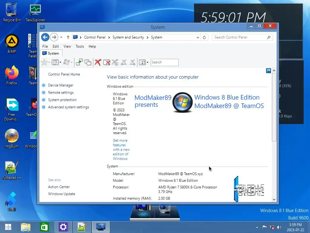This screenshot has height=233, width=310.
Task: Open the Edit menu
Action: pos(56,46)
